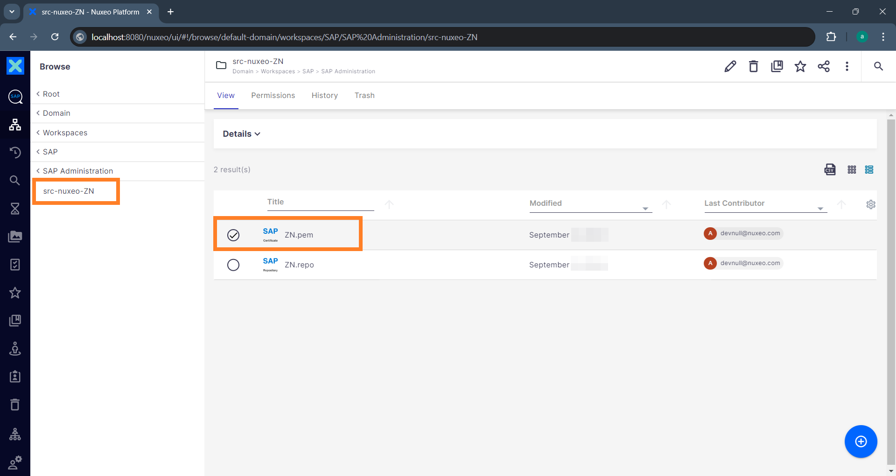Sort by Last Contributor arrow
This screenshot has width=896, height=476.
[841, 204]
